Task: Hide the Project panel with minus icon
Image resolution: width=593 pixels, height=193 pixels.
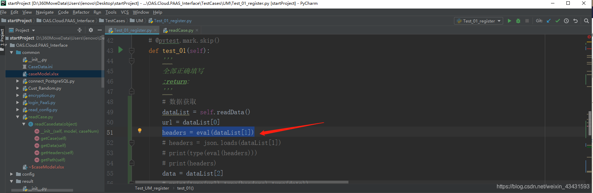Action: coord(100,30)
